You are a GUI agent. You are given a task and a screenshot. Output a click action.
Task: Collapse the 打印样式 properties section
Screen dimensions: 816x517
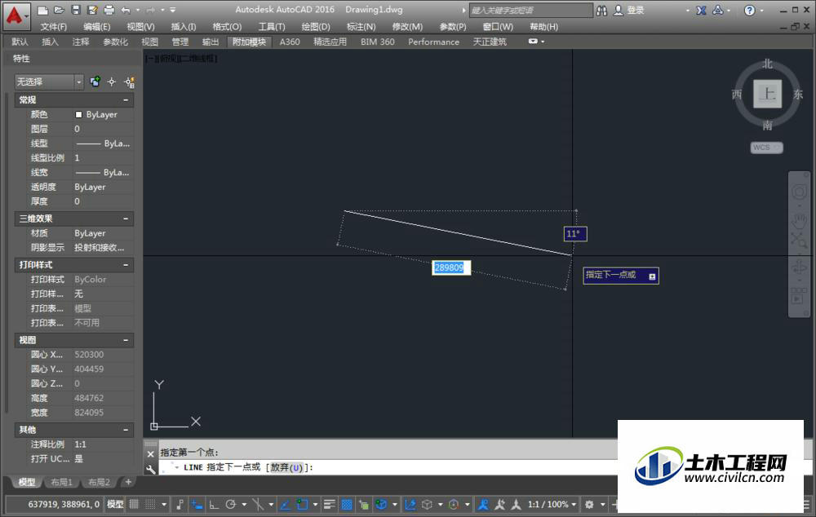coord(126,265)
